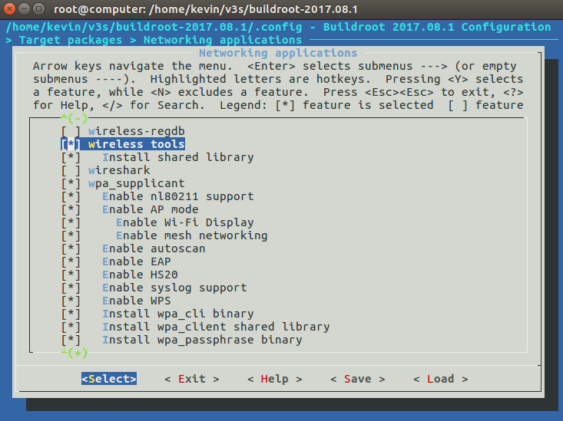The width and height of the screenshot is (563, 421).
Task: Toggle the Enable Wi-Fi Display checkbox
Action: click(71, 222)
